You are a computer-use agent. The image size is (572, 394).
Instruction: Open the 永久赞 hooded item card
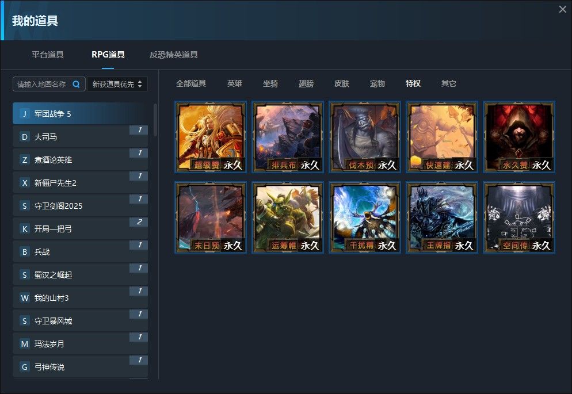pos(519,137)
